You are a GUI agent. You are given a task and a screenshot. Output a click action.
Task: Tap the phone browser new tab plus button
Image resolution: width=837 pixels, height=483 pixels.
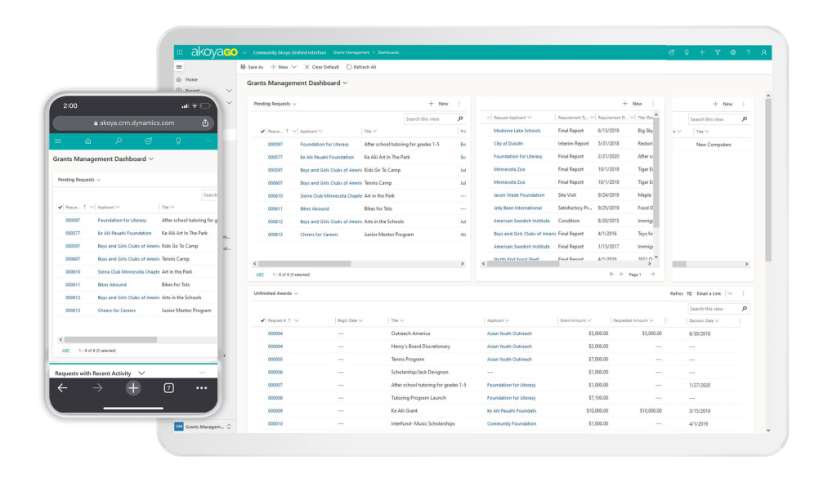point(133,388)
